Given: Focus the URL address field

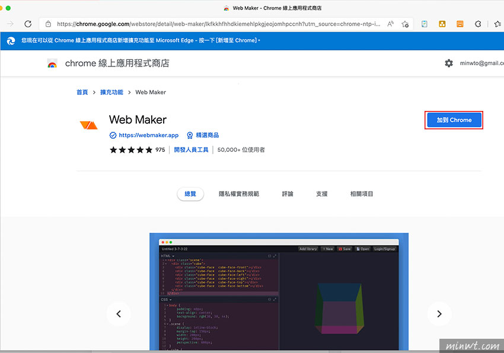Looking at the screenshot, I should 219,24.
